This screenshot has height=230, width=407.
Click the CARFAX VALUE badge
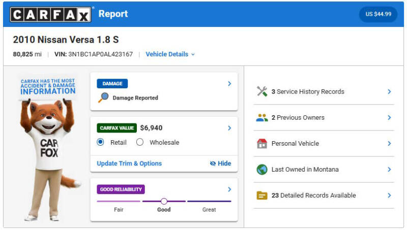click(117, 128)
